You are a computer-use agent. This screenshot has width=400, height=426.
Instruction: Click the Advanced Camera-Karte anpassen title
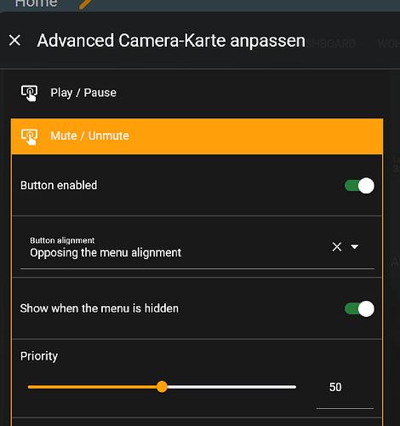(x=171, y=41)
